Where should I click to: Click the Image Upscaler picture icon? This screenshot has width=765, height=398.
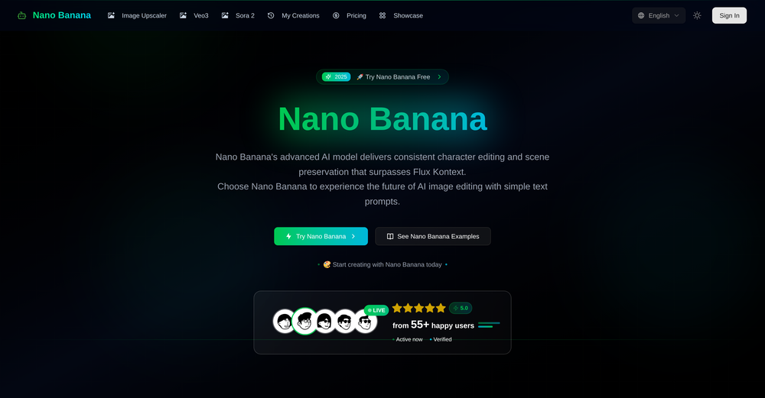coord(111,15)
